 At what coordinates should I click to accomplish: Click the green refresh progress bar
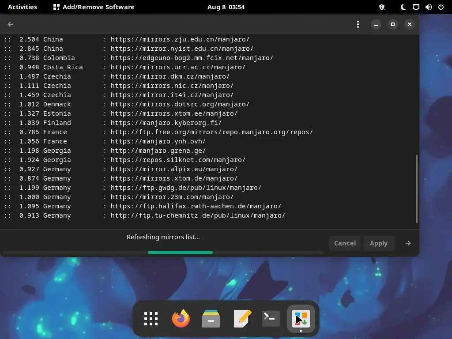coord(180,252)
